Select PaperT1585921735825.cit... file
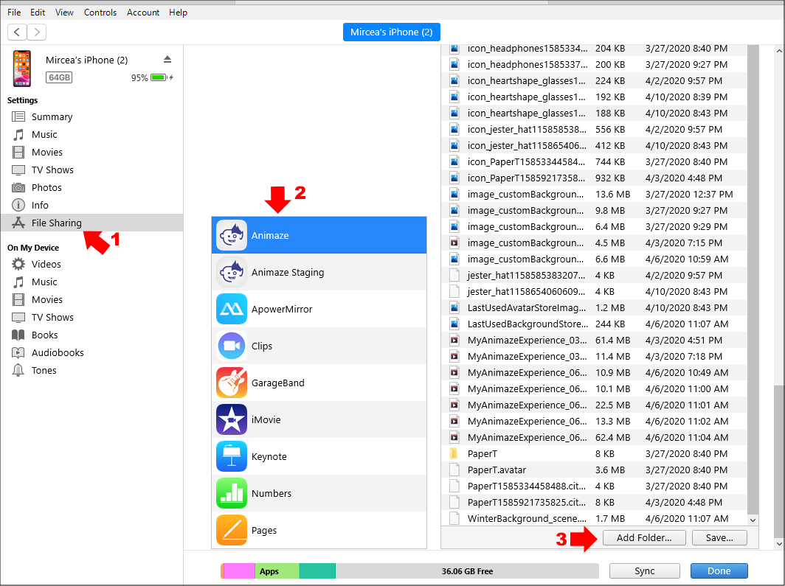The height and width of the screenshot is (586, 785). point(594,502)
